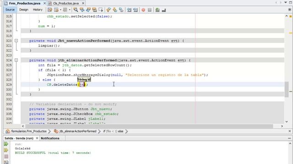Start macro recording with the red circle icon
The width and height of the screenshot is (293, 164).
point(143,10)
